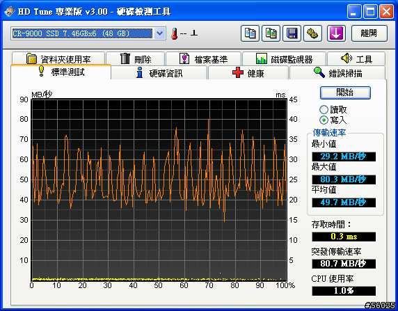Click the 開始 start button
This screenshot has width=398, height=311.
pos(345,93)
